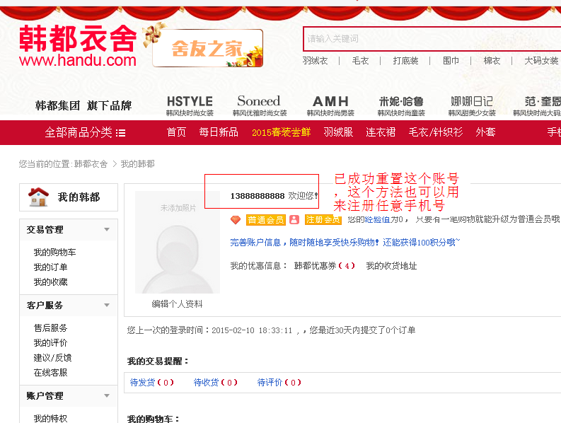Open 韩都优惠券 (4) coupons
Screen dimensions: 561x423
324,266
